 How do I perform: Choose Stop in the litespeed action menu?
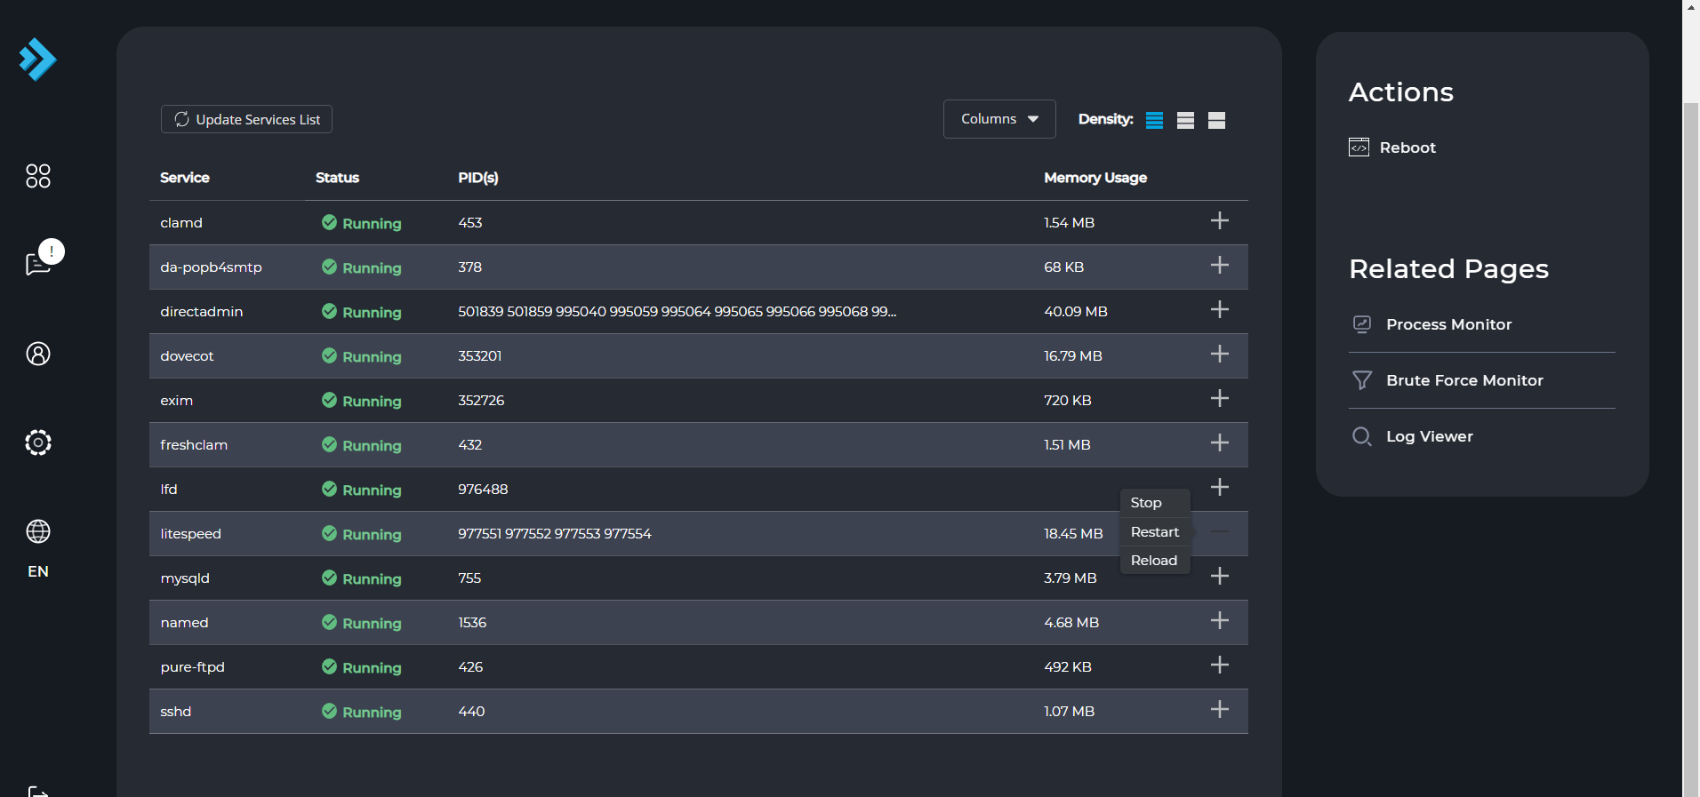pos(1155,503)
